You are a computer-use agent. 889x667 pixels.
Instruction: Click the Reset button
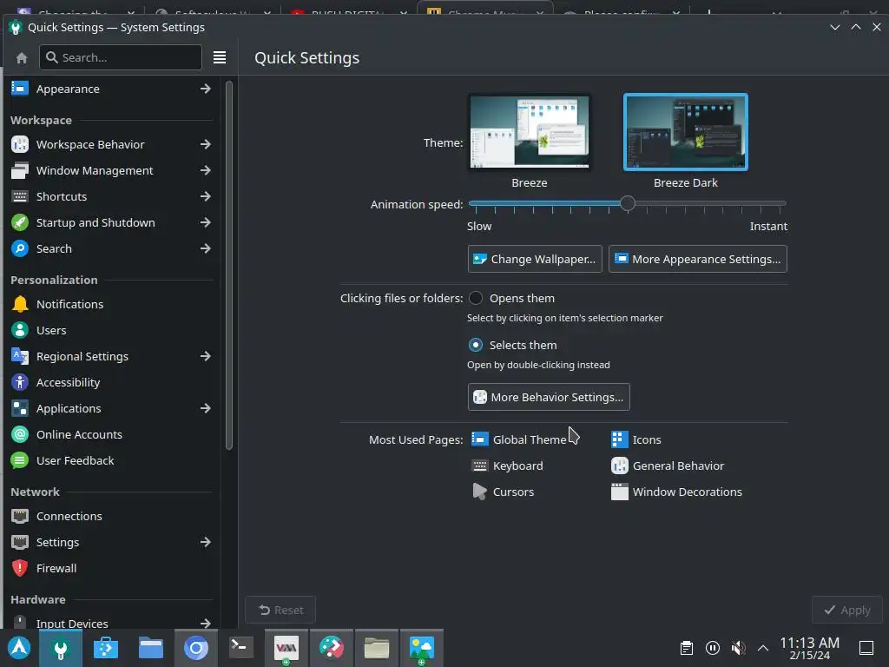pyautogui.click(x=280, y=611)
